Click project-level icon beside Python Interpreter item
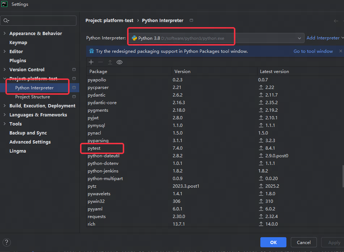Viewport: 344px width, 252px height. tap(74, 87)
